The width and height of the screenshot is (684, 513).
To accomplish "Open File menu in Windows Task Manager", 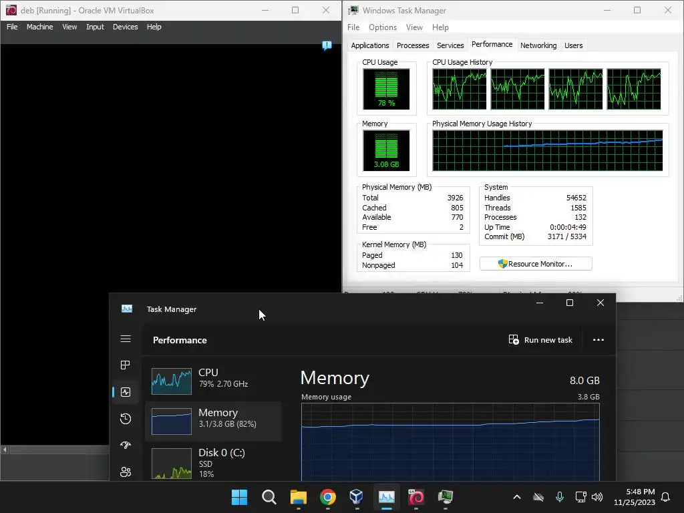I will [x=353, y=27].
